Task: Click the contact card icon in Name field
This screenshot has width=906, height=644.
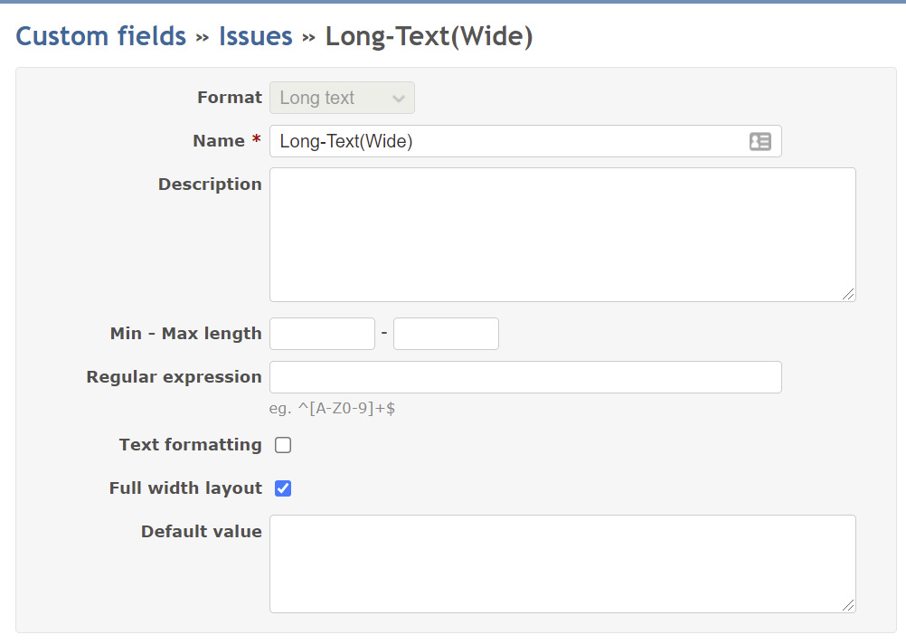Action: (760, 141)
